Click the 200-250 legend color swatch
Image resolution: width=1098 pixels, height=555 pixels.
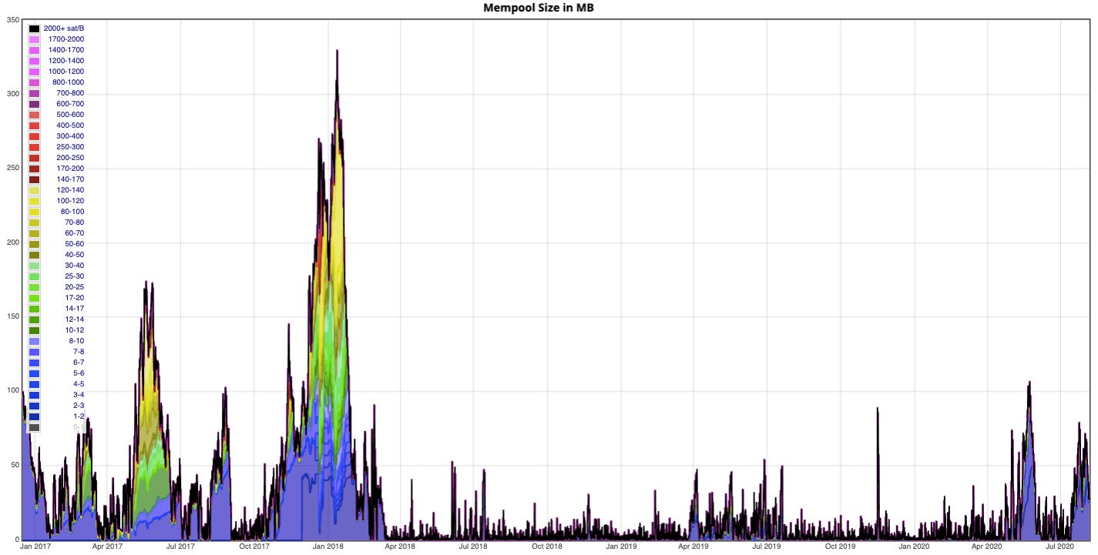pos(34,158)
